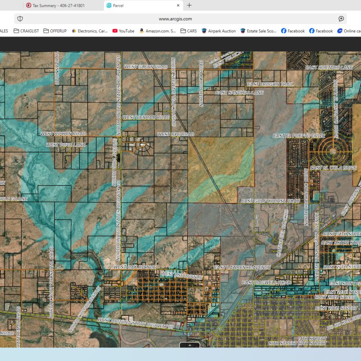Click the EAST TROGON TRAIL label
This screenshot has width=361, height=361.
click(270, 84)
